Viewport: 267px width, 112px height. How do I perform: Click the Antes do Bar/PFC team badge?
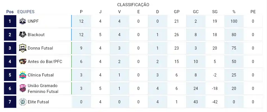point(22,61)
